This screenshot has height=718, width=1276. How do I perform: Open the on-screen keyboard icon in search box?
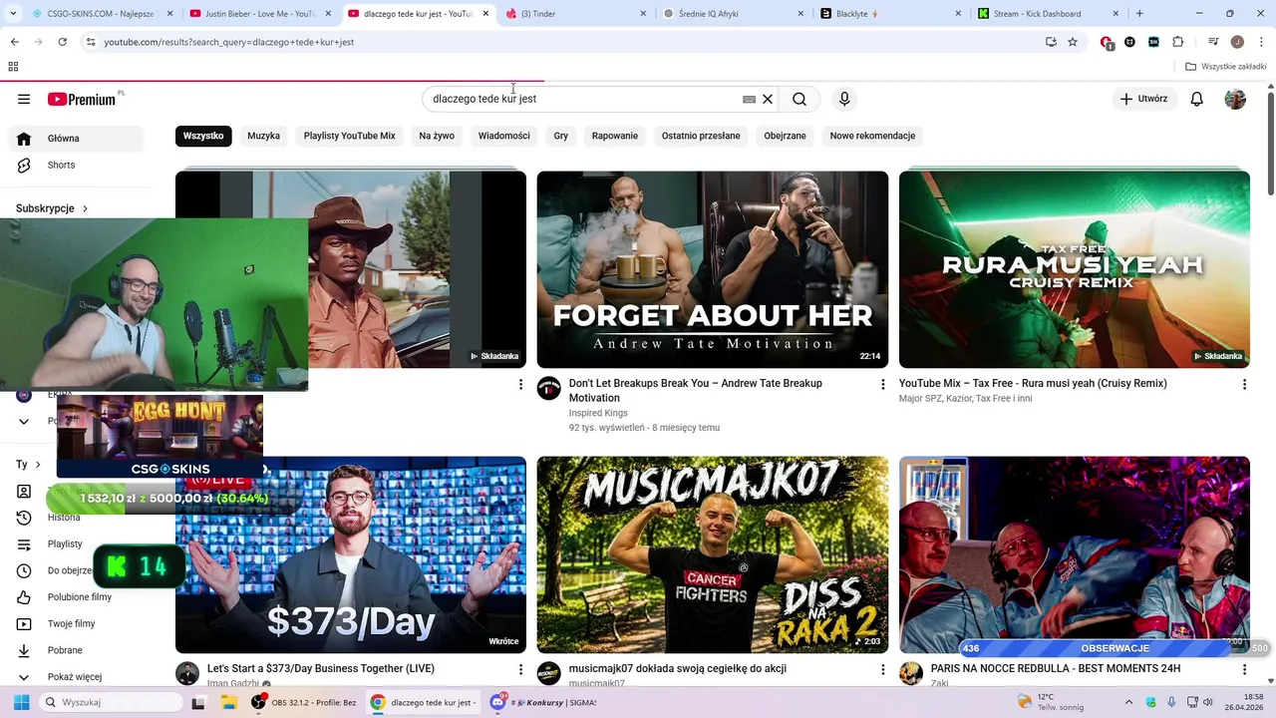(x=750, y=99)
